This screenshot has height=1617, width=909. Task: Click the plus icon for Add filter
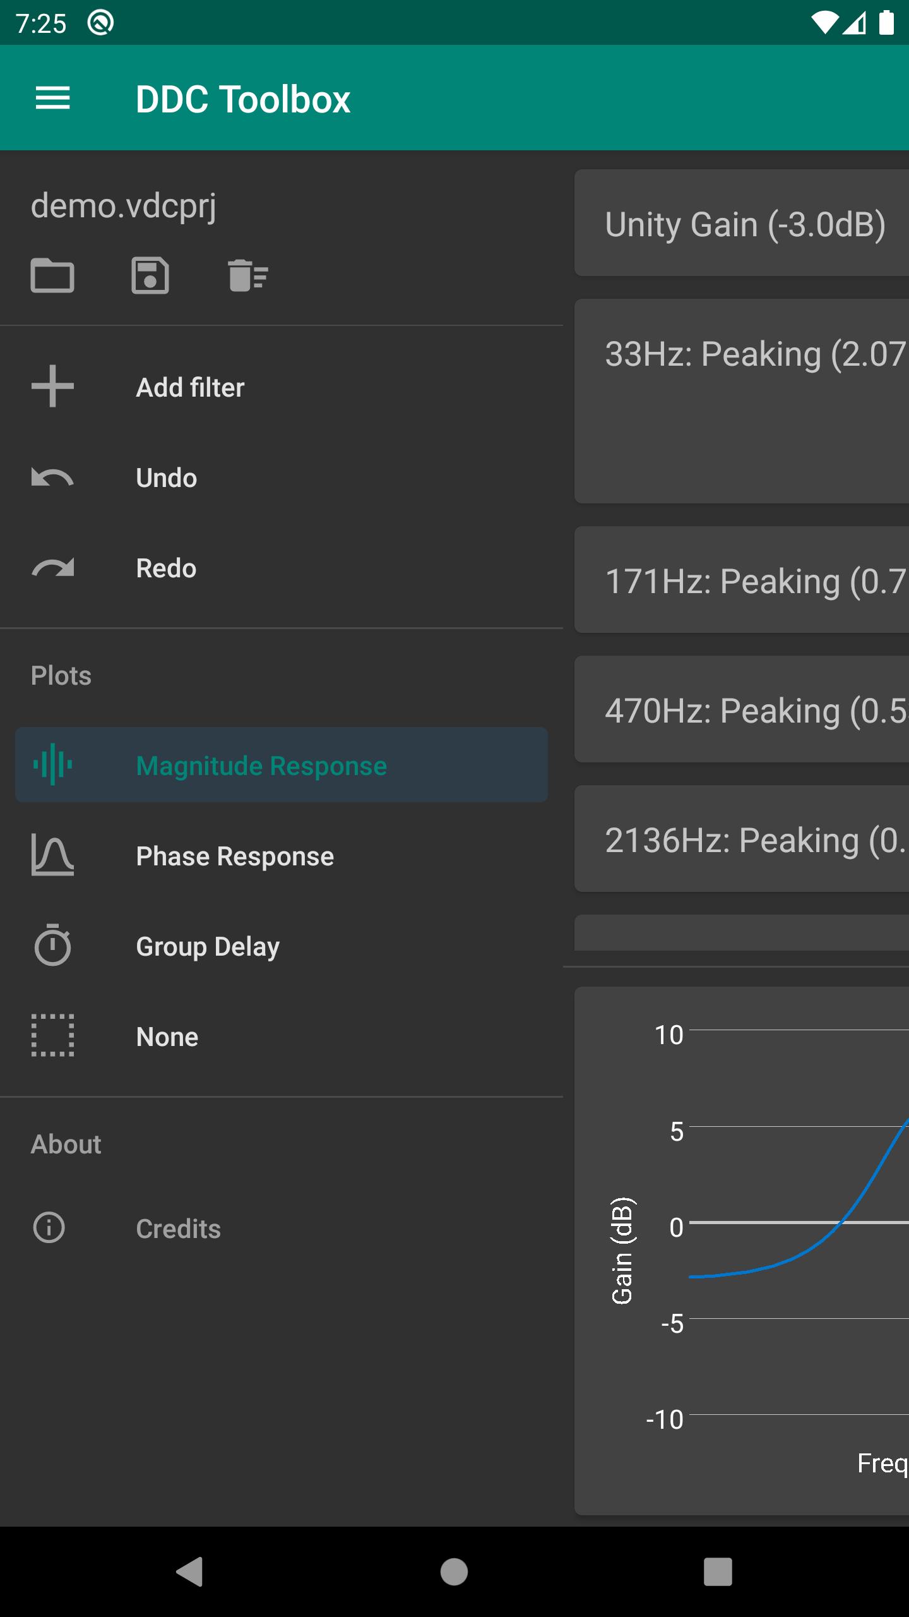click(52, 387)
